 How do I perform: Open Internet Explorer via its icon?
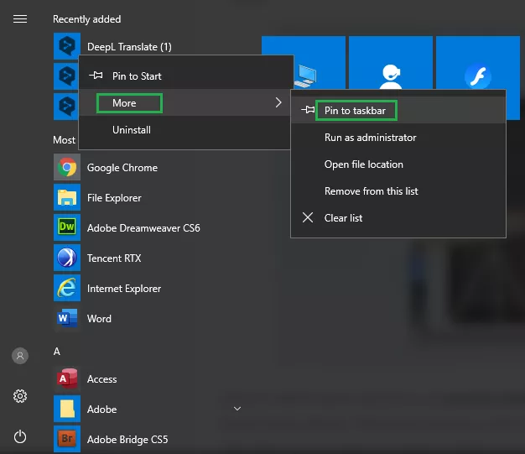67,288
